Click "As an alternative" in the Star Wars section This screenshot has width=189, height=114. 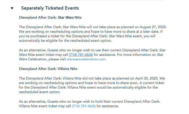pos(31,50)
